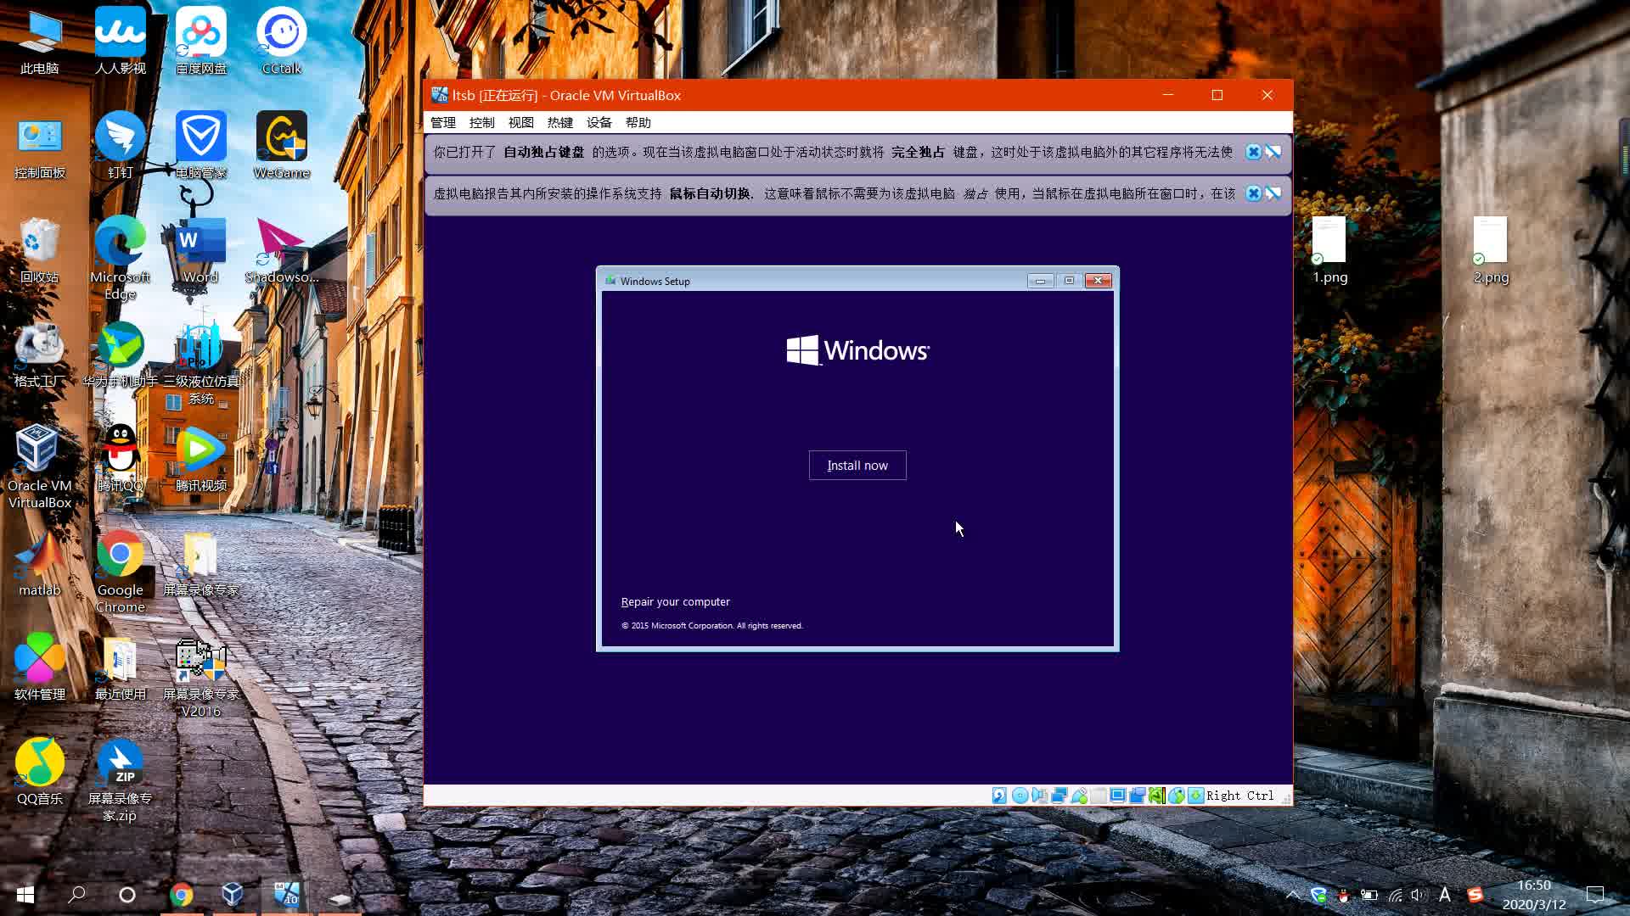Select the 三级液位仿真系统 desktop icon

tap(201, 363)
